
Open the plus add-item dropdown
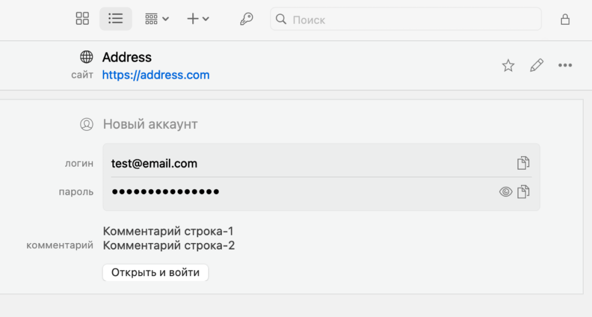[198, 19]
